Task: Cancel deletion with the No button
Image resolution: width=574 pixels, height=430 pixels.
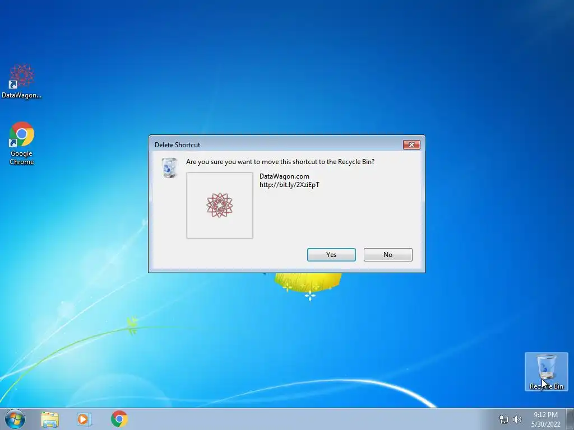Action: 388,255
